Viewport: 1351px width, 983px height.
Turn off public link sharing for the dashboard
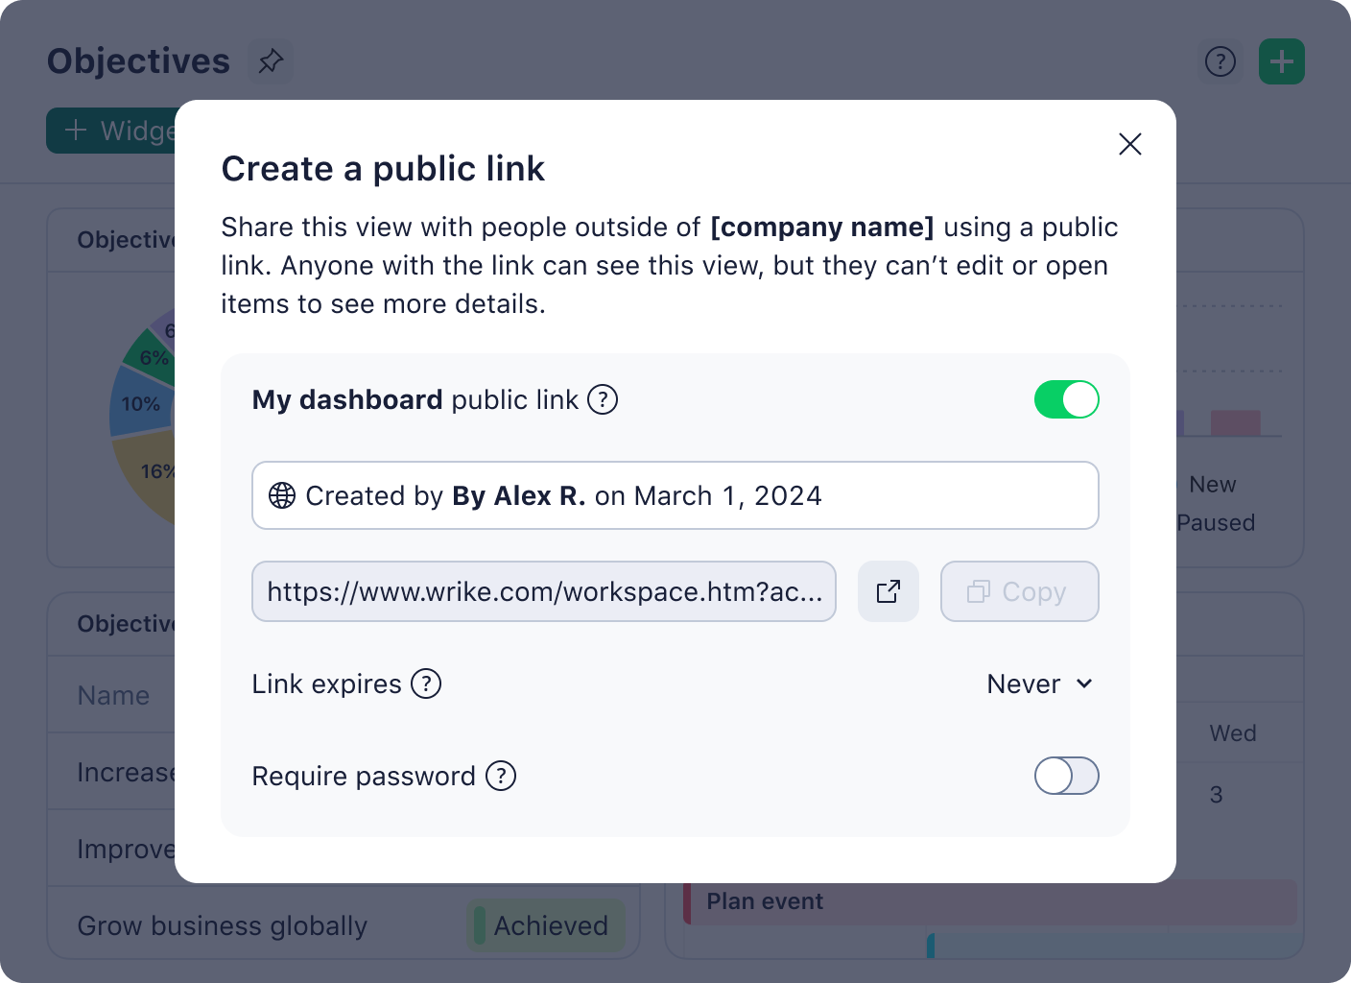click(x=1066, y=399)
